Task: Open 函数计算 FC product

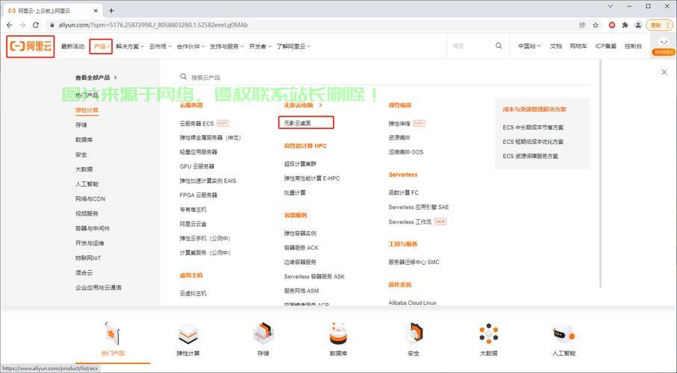Action: (404, 192)
